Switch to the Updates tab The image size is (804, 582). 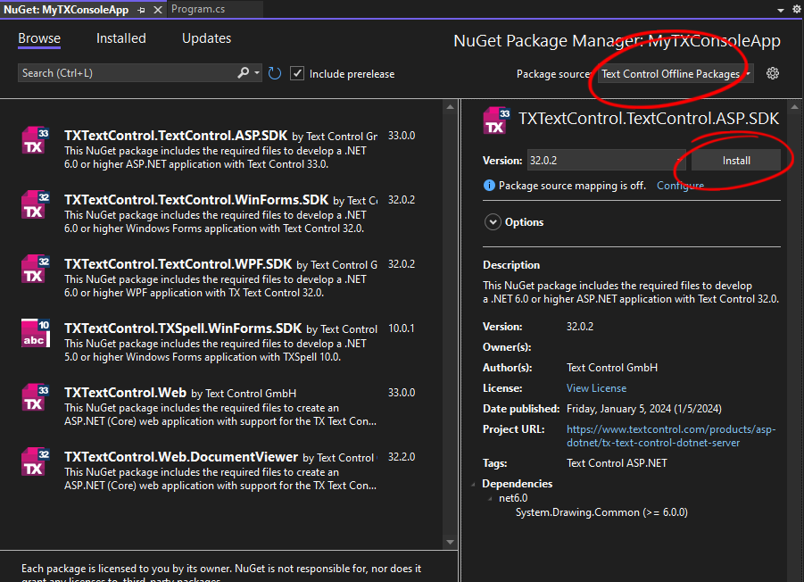tap(207, 38)
